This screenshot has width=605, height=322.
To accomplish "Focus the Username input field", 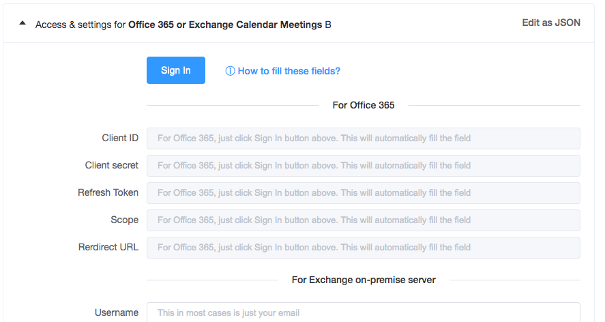I will point(364,312).
